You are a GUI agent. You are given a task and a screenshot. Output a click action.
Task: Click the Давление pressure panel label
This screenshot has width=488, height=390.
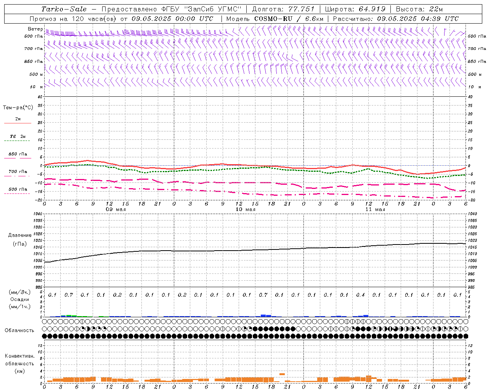click(x=20, y=235)
